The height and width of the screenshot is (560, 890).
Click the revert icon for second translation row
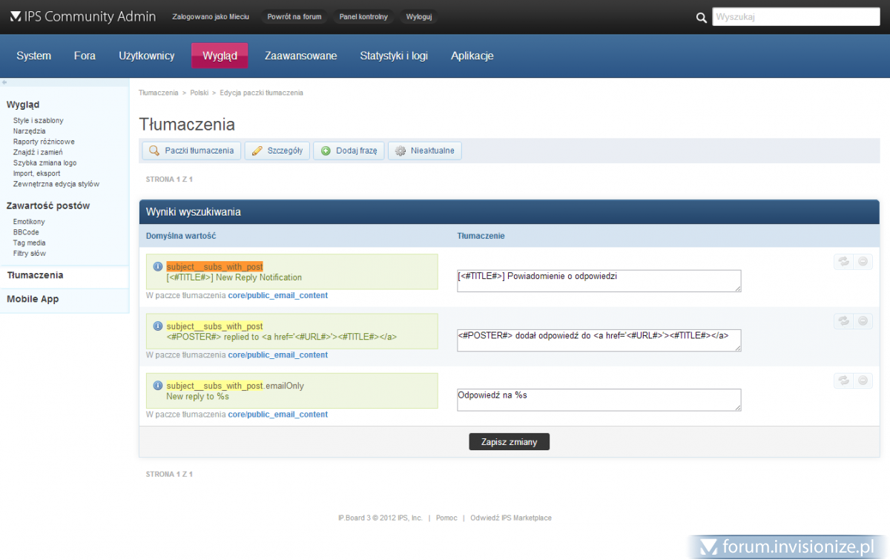(x=843, y=321)
